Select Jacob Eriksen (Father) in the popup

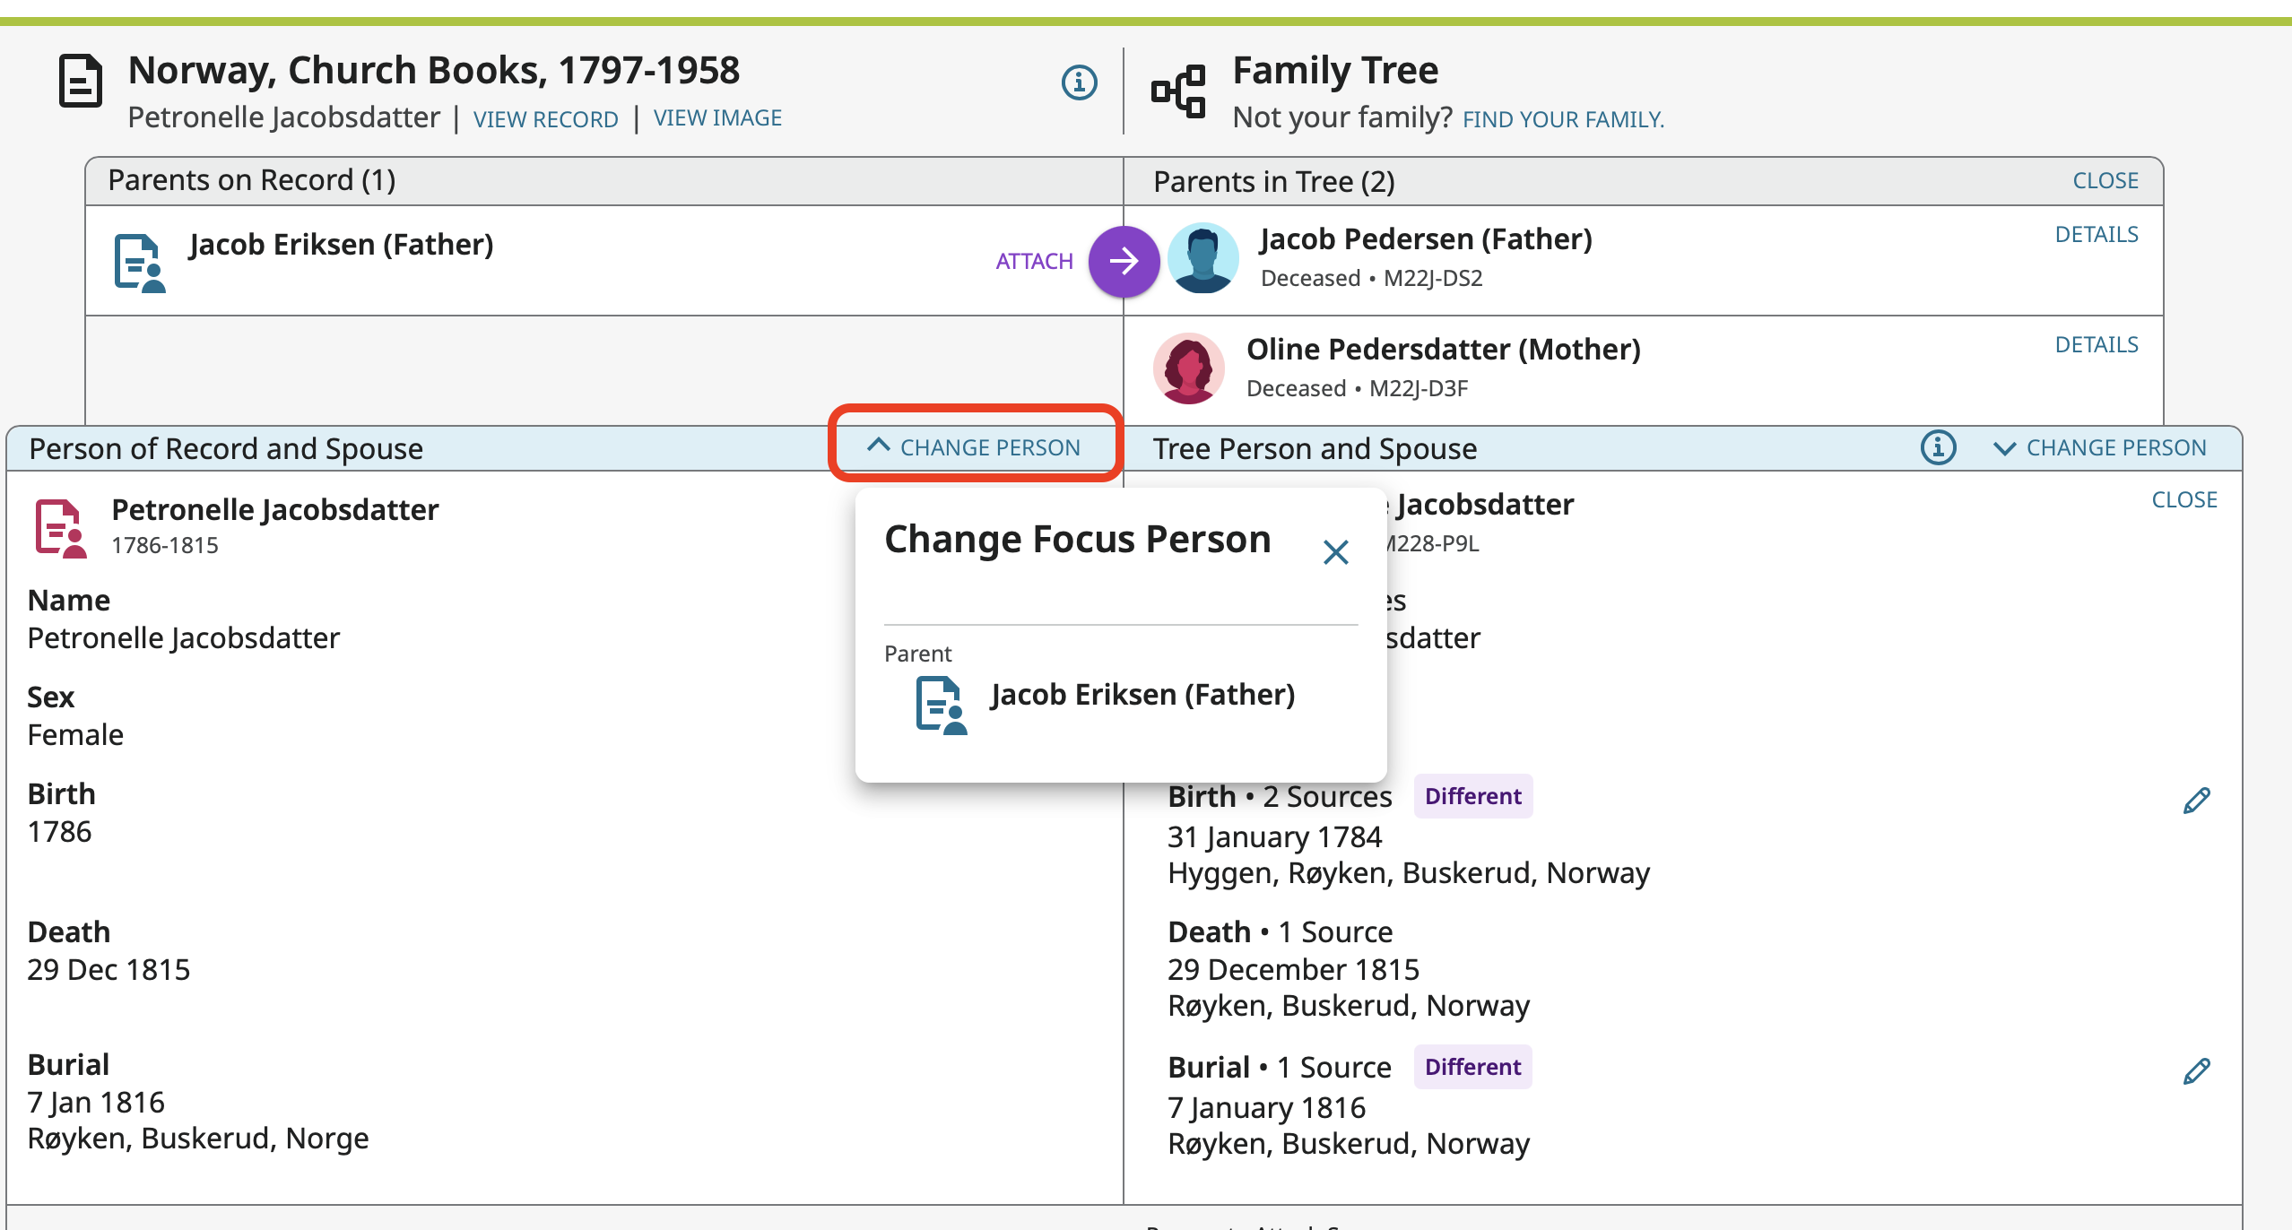tap(1142, 695)
